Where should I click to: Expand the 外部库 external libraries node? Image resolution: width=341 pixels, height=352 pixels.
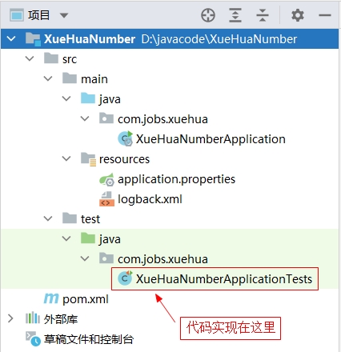pyautogui.click(x=10, y=318)
